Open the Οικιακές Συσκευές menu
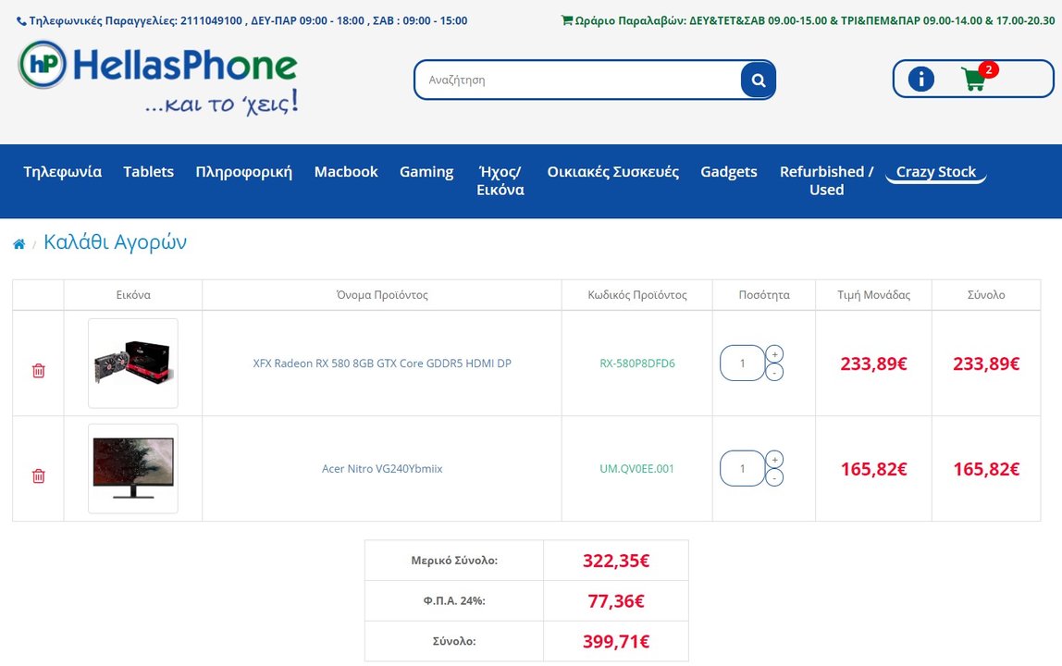The width and height of the screenshot is (1062, 666). pos(613,172)
